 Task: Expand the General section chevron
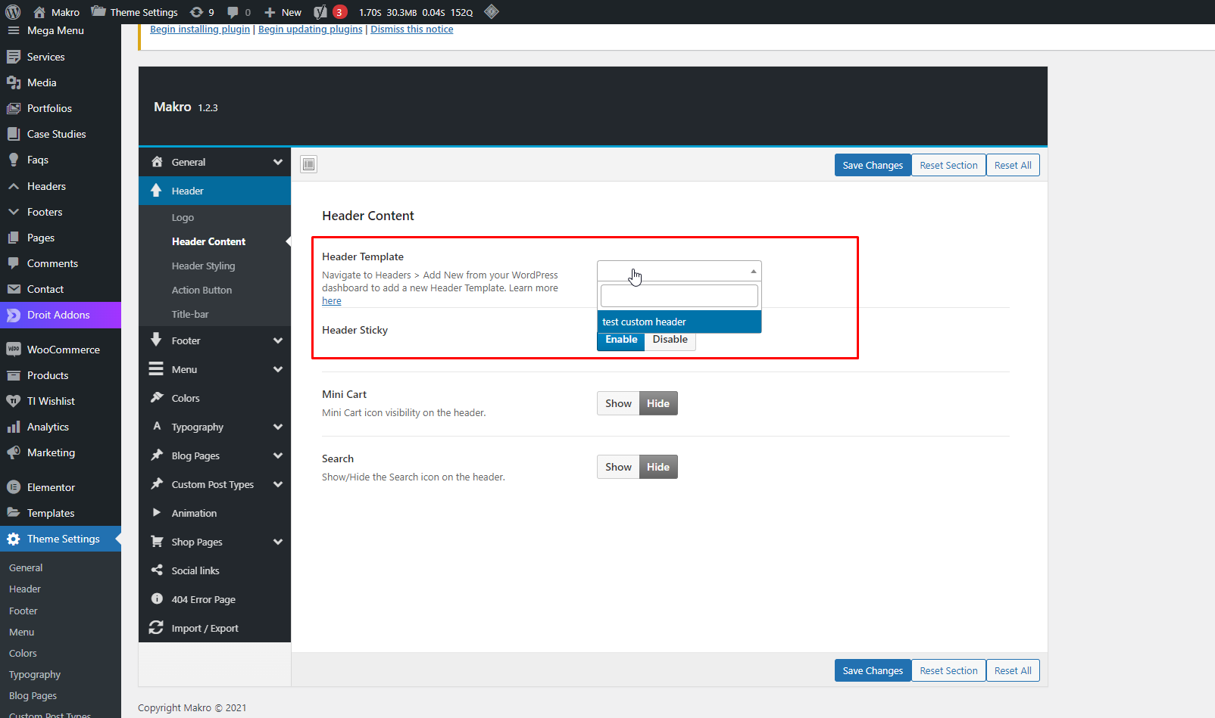pos(278,162)
